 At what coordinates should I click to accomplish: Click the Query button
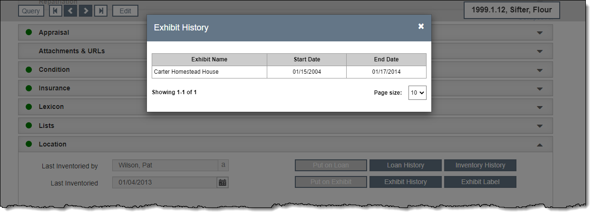point(32,11)
